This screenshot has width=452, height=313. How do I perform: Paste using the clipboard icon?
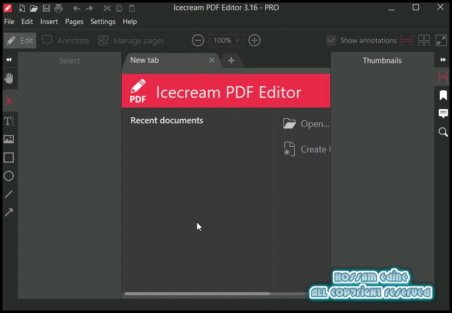[132, 8]
